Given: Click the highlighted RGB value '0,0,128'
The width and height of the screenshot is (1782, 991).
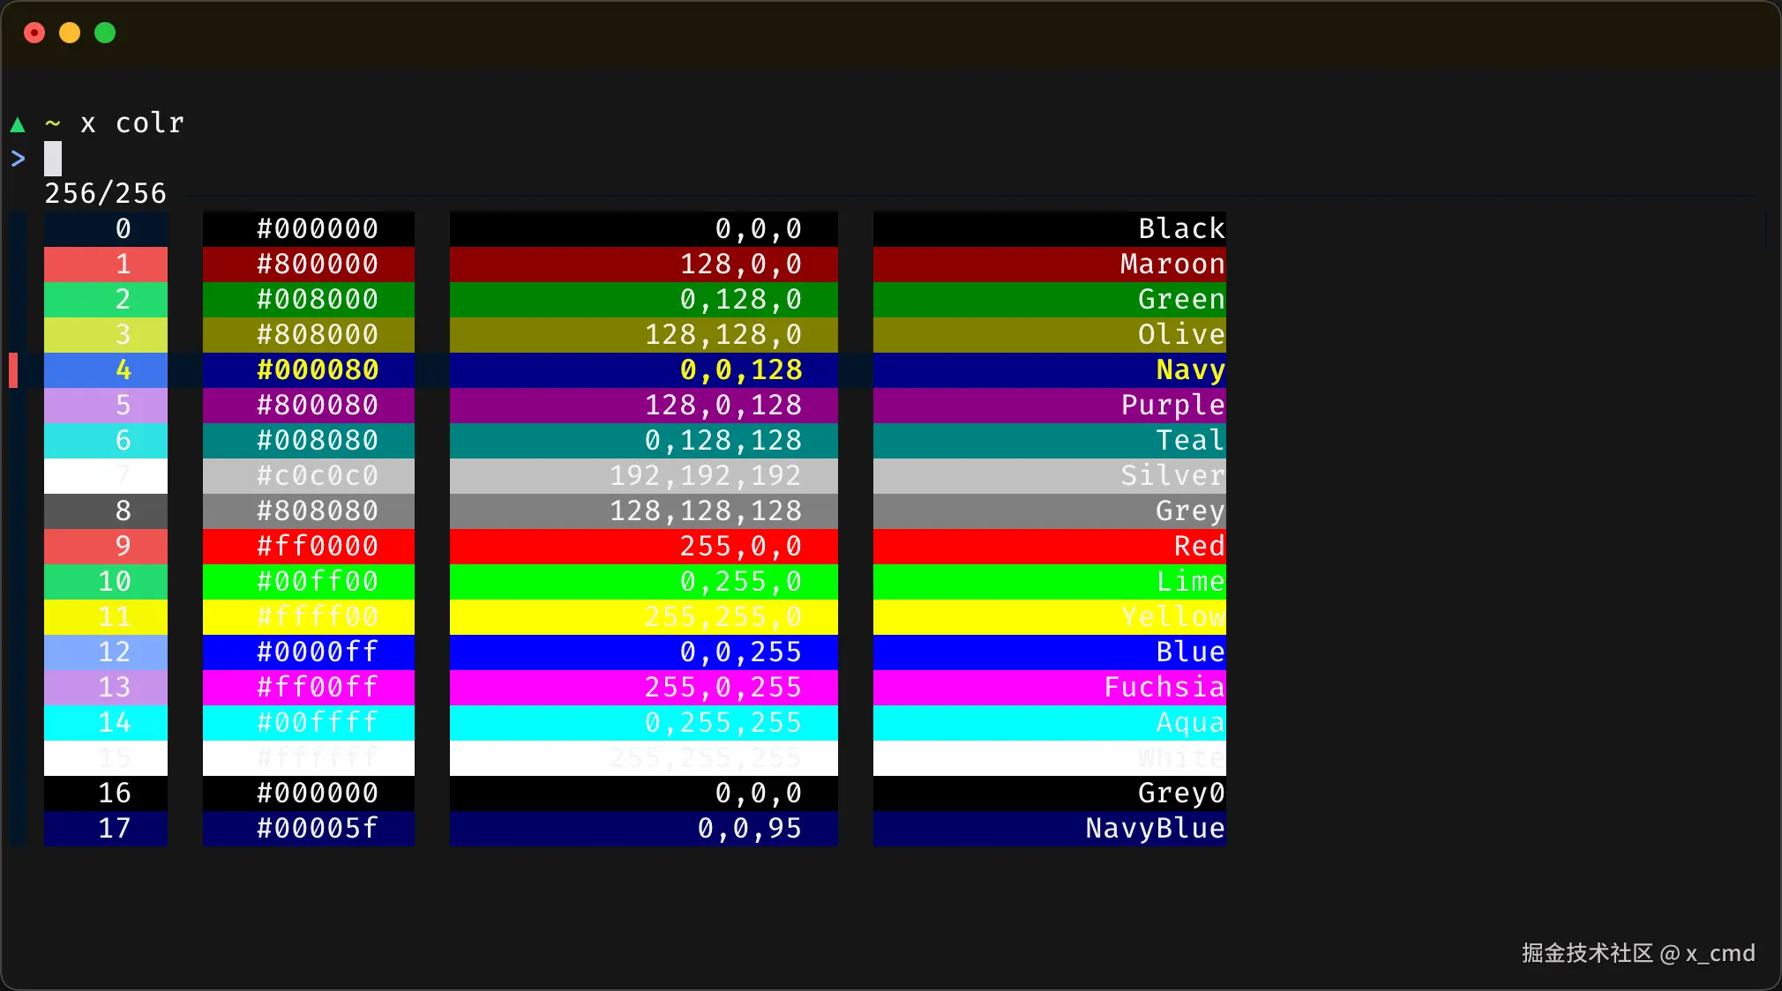Looking at the screenshot, I should pyautogui.click(x=741, y=370).
